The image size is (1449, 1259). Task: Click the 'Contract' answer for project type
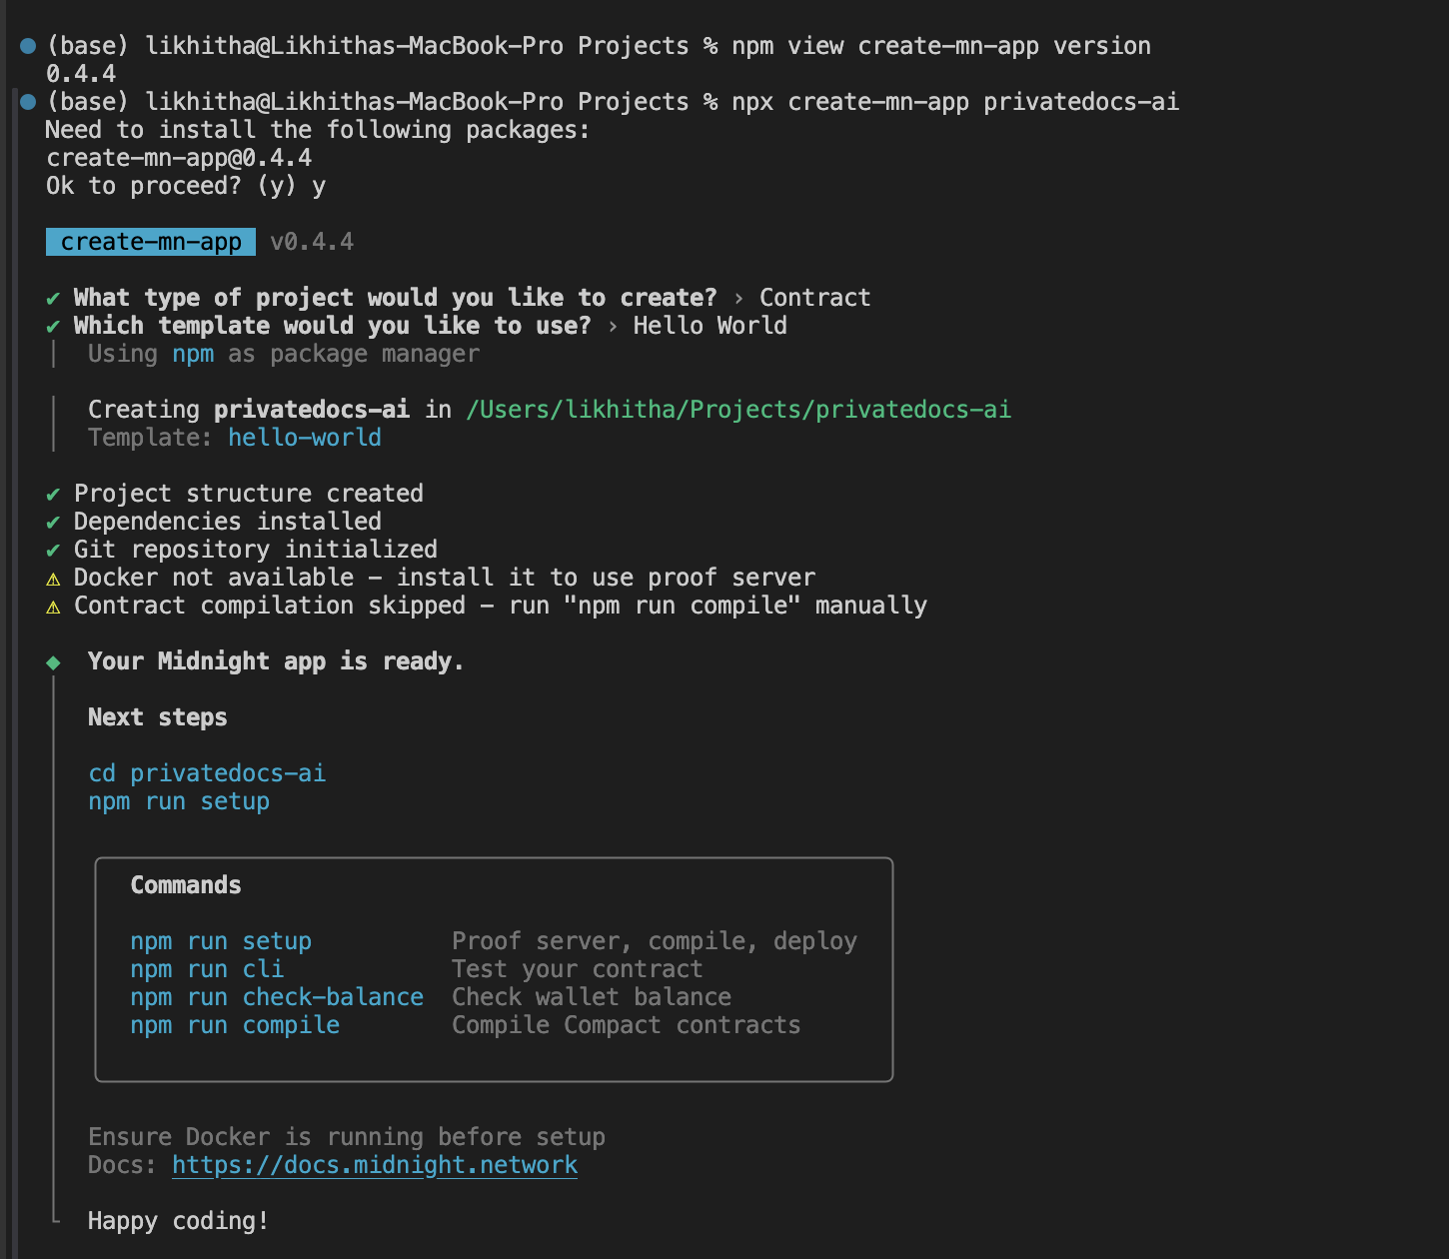click(x=815, y=298)
